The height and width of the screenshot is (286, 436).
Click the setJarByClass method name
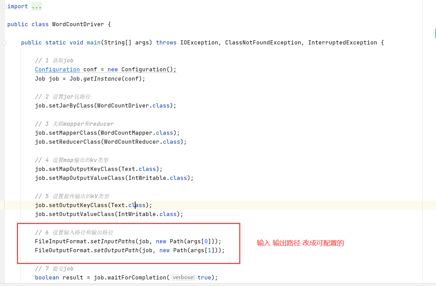pos(71,105)
